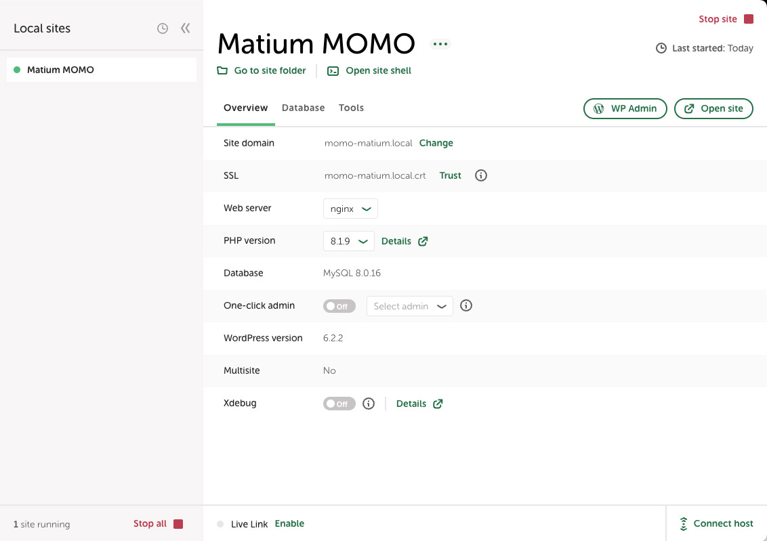Click the WP Admin button

(625, 108)
